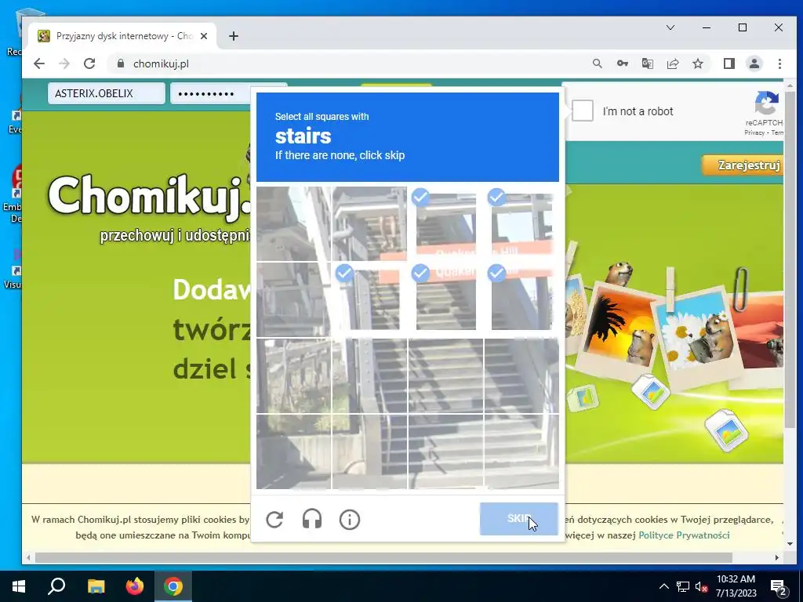Deselect the checked tile in row two, second column
The height and width of the screenshot is (602, 803).
(x=370, y=299)
